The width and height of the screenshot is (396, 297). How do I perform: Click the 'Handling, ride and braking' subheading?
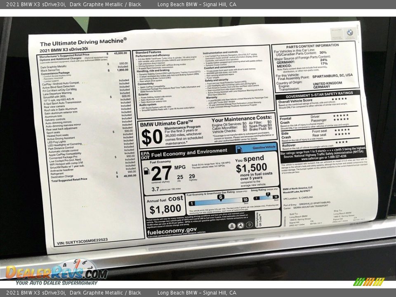coord(153,71)
